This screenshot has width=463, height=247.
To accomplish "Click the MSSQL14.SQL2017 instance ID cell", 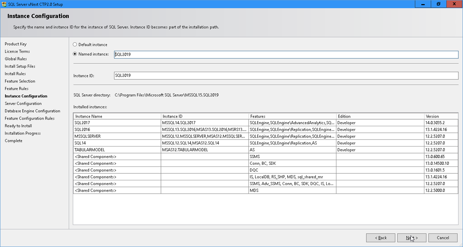I will (x=205, y=123).
